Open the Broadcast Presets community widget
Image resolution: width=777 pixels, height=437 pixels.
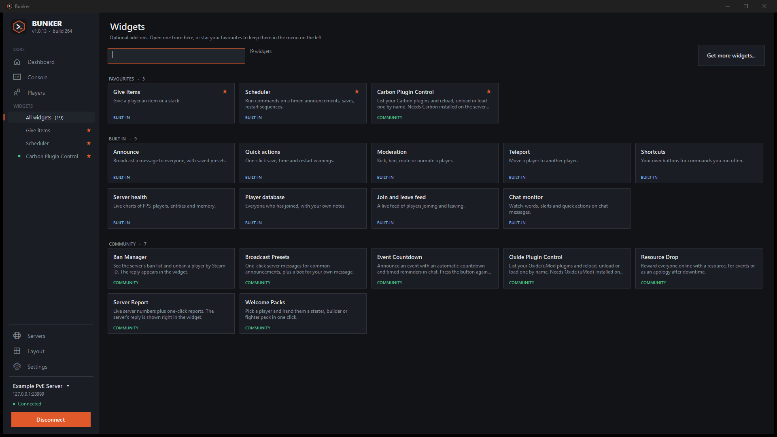tap(303, 268)
